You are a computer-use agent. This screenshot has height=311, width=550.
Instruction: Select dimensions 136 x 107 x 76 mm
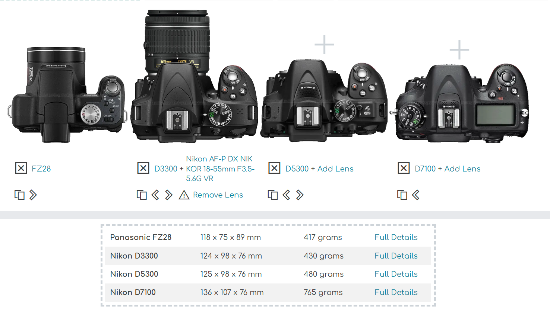[x=232, y=292]
